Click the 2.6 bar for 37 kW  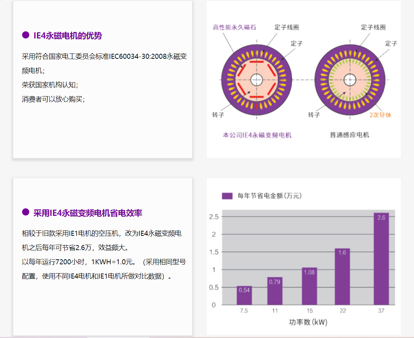pyautogui.click(x=381, y=259)
